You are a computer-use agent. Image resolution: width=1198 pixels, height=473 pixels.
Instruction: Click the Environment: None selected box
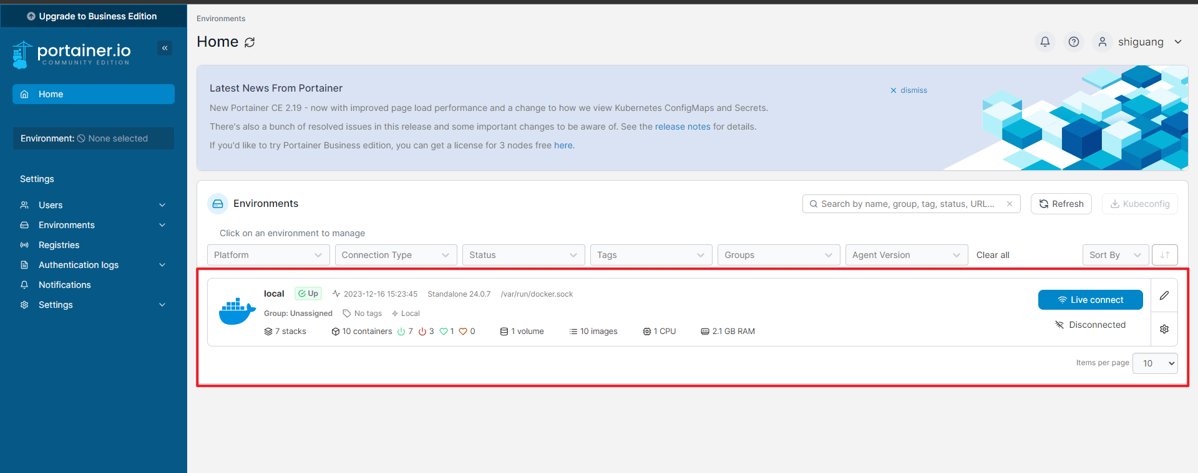(x=94, y=138)
